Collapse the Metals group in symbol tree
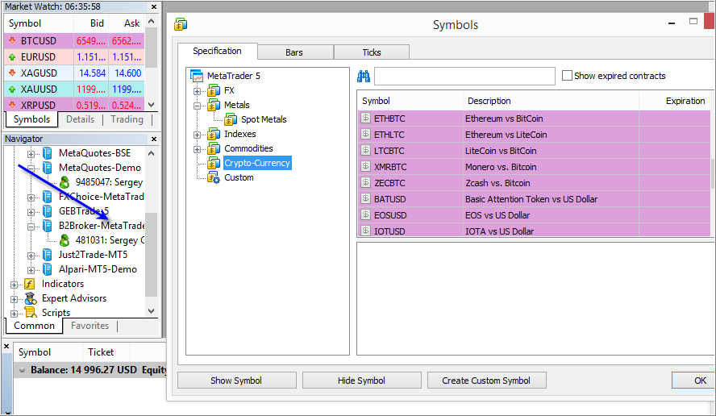This screenshot has height=416, width=716. 197,106
